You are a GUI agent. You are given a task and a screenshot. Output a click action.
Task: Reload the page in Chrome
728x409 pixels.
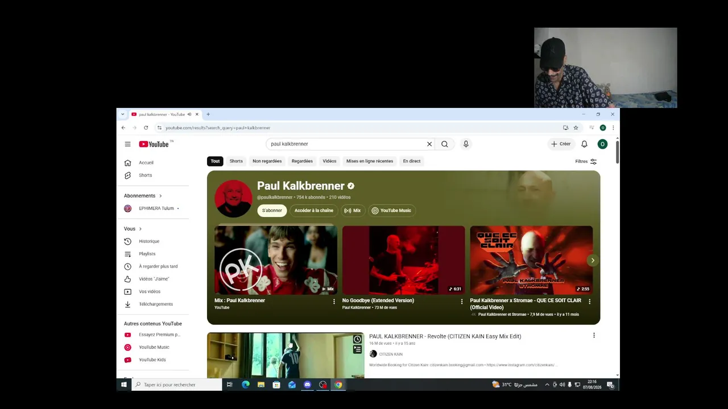coord(146,128)
